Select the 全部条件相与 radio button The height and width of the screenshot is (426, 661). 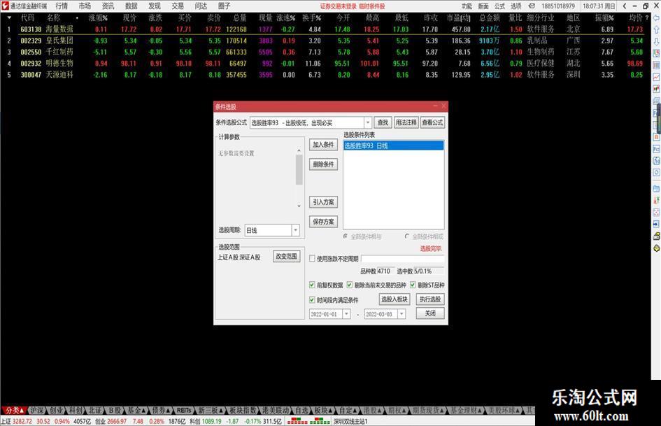346,236
